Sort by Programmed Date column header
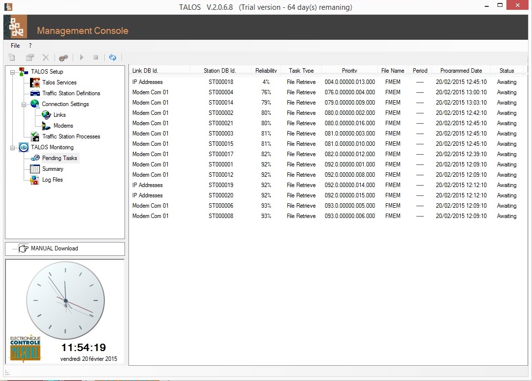This screenshot has height=381, width=532. 461,70
